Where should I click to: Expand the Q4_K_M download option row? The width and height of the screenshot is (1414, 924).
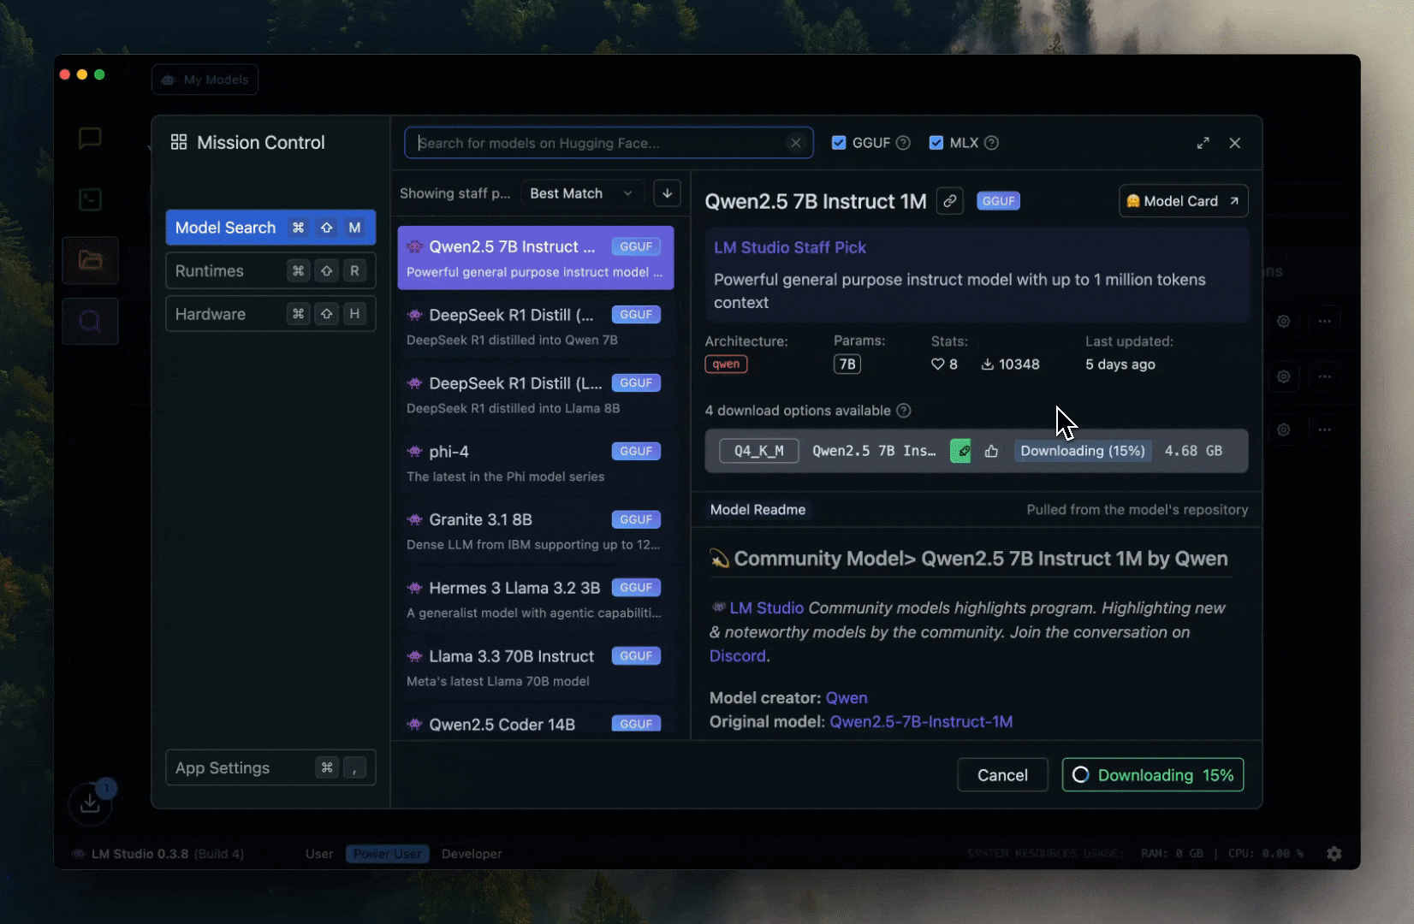click(976, 451)
